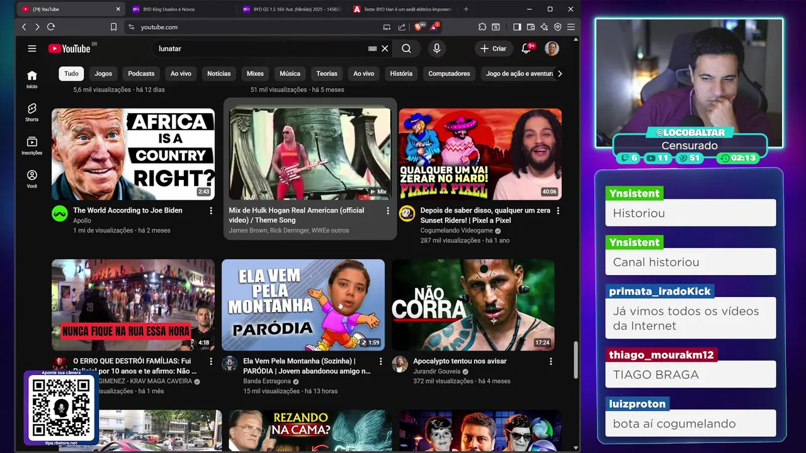Open the Banda Estragona channel name link
Screen dimensions: 806x453
267,381
